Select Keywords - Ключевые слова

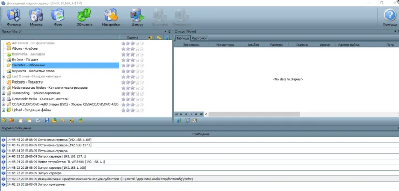pos(33,71)
